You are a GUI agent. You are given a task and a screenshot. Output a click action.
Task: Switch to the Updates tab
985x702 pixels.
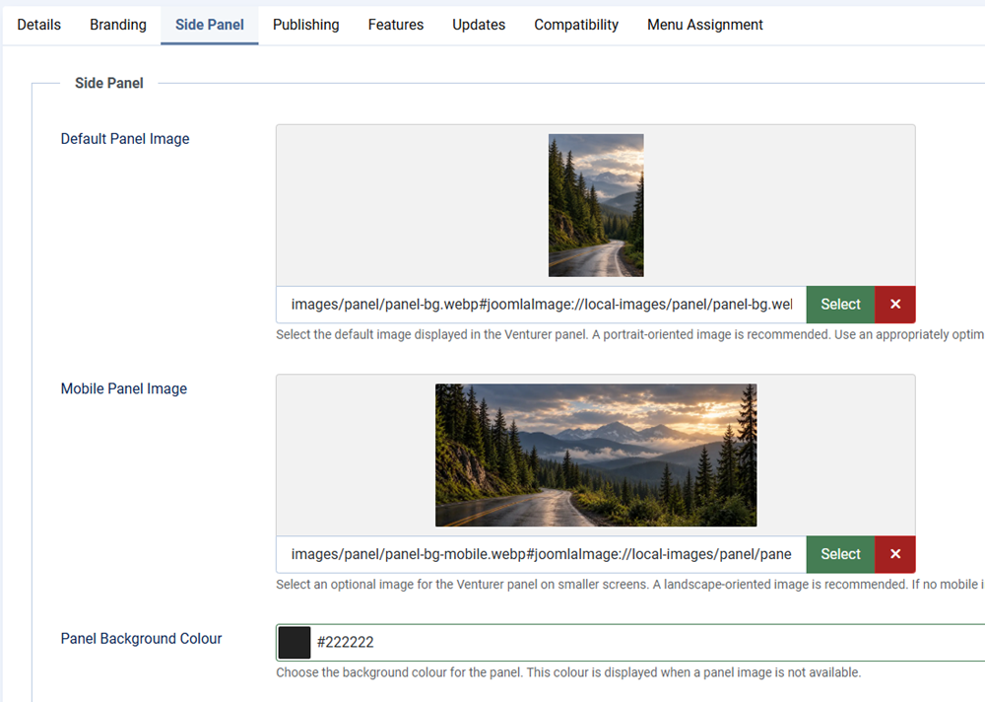479,25
